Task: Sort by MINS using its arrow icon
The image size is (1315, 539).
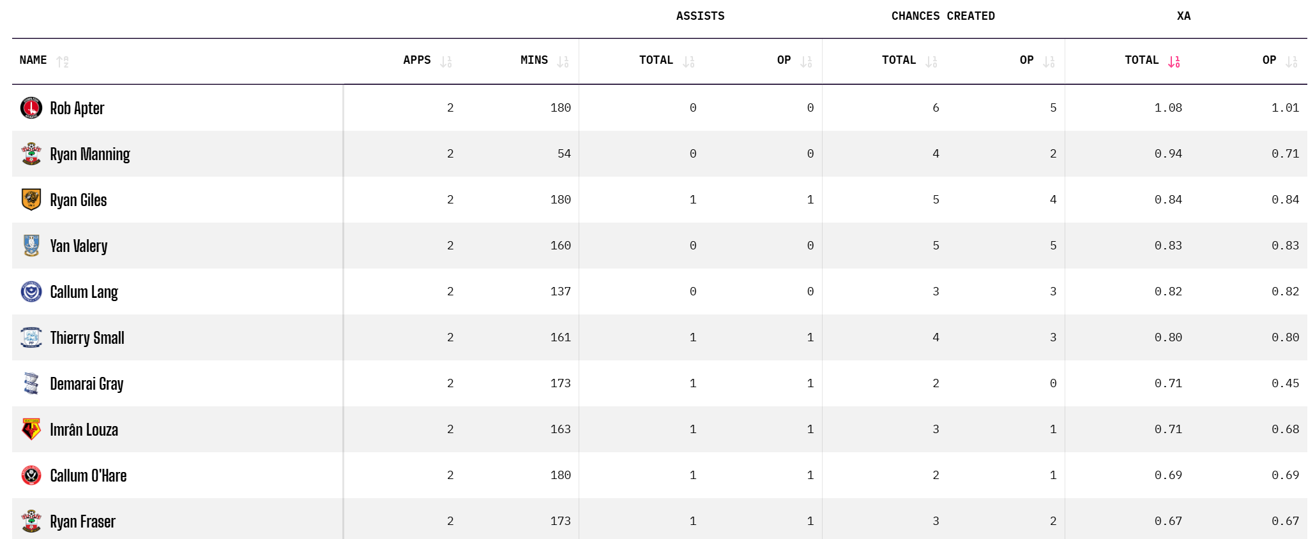Action: [x=563, y=62]
